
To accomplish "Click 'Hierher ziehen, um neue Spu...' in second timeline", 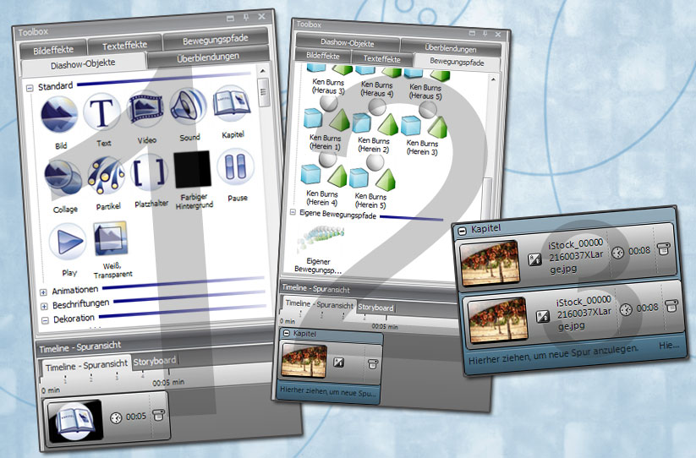I will click(x=327, y=392).
